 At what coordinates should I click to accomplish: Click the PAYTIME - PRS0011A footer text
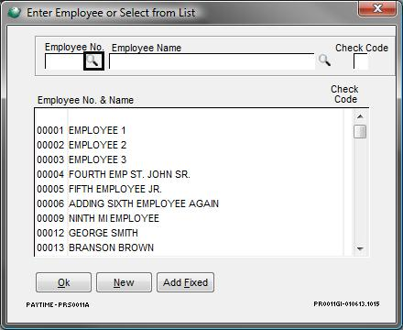tap(58, 305)
